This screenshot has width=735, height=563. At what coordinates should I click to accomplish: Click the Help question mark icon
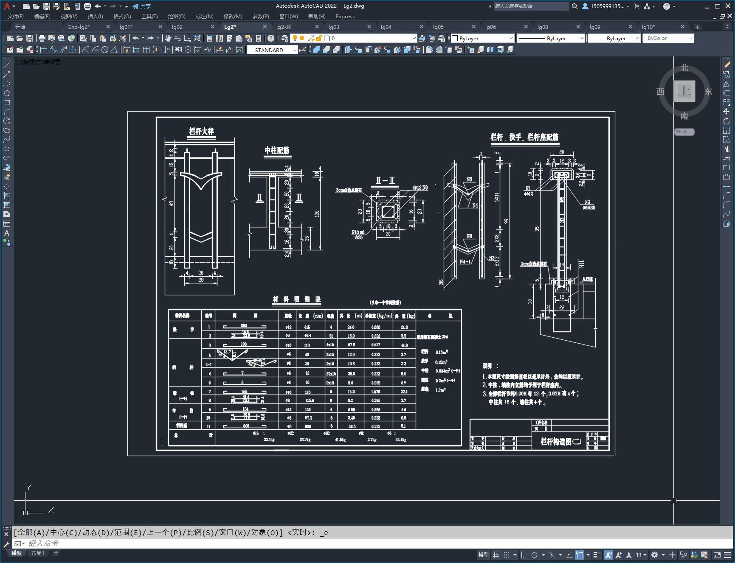coord(271,38)
